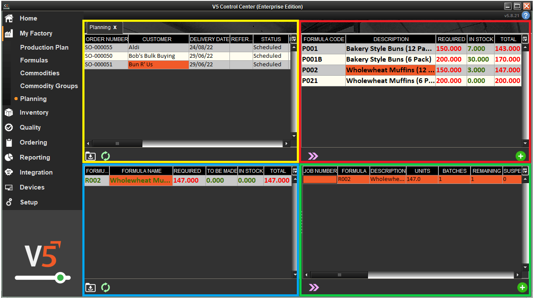Screen dimensions: 534x299
Task: Refresh the sales order list
Action: [105, 156]
